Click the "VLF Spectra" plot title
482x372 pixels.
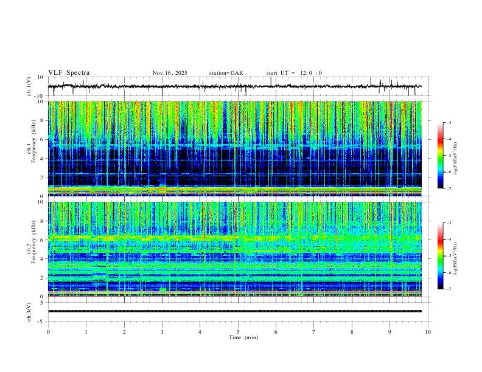coord(69,73)
